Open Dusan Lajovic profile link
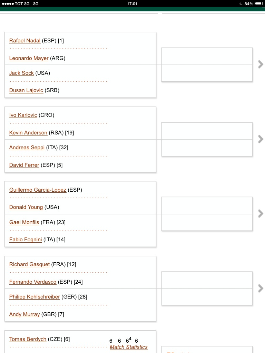 [26, 91]
